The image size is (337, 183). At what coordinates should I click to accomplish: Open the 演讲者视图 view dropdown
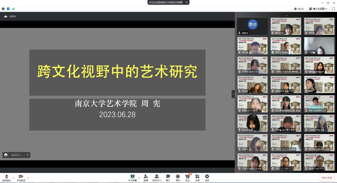click(318, 9)
